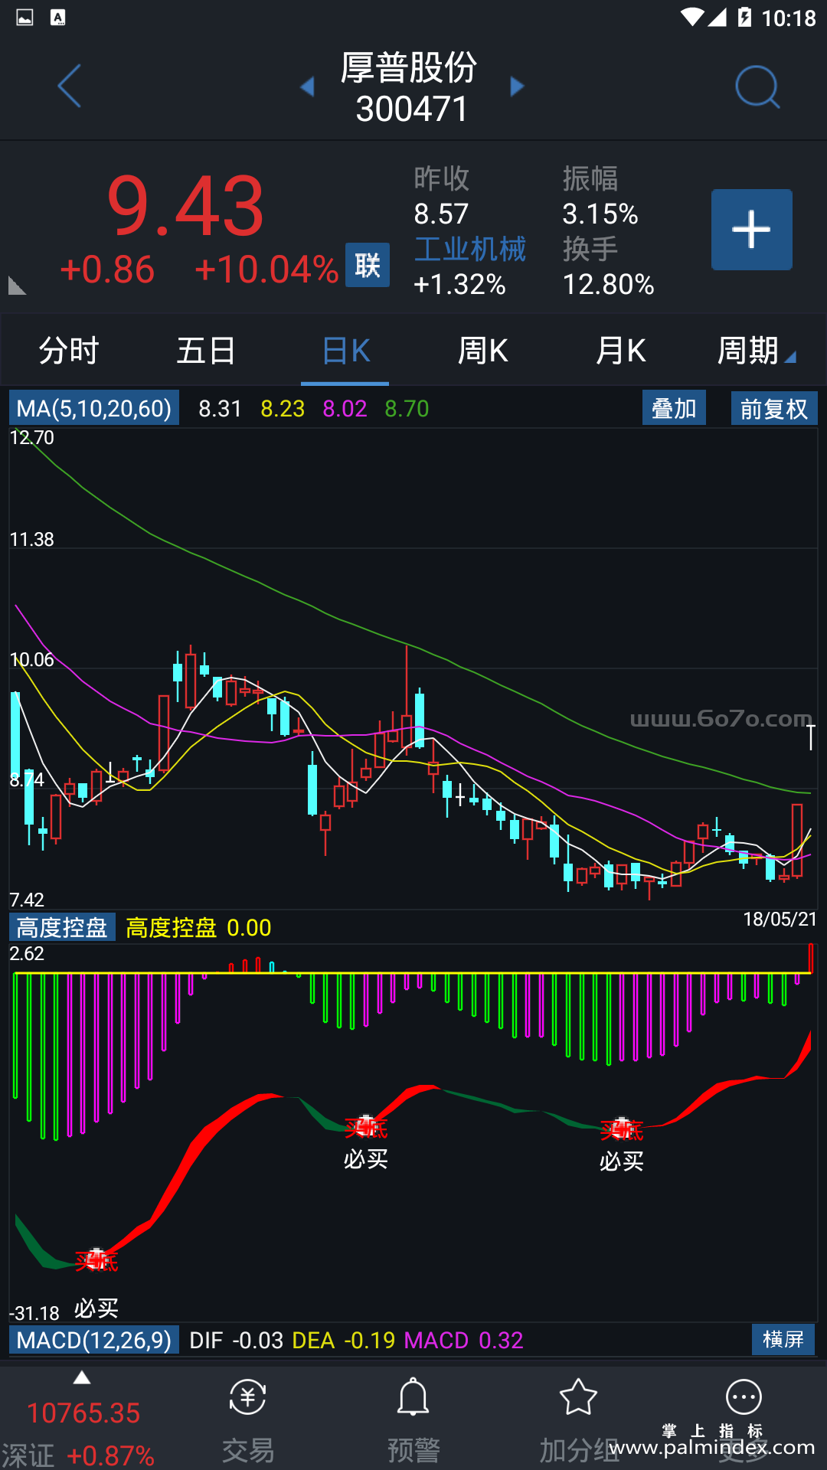Tap the 叠加 overlay button
The width and height of the screenshot is (827, 1470).
(x=674, y=408)
